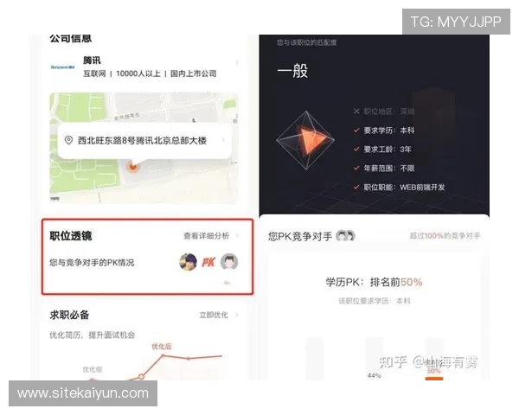
Task: Click the 44% bar label
Action: [x=374, y=375]
